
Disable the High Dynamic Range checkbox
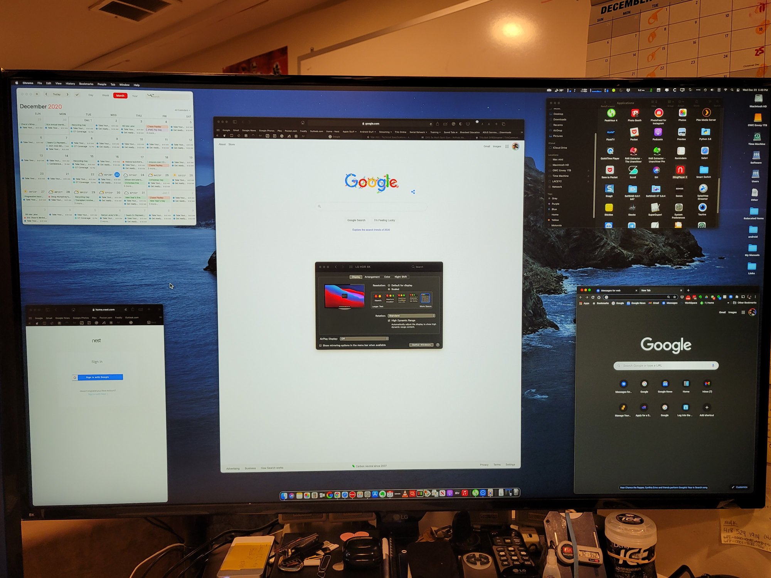pos(389,321)
